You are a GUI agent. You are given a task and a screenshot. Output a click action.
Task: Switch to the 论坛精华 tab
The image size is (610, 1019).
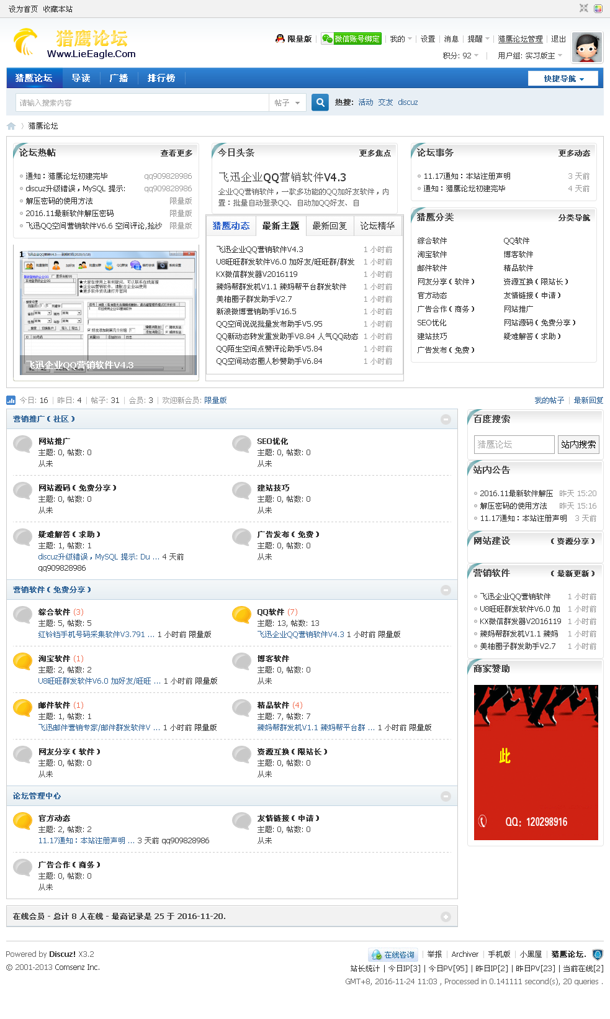pos(377,226)
